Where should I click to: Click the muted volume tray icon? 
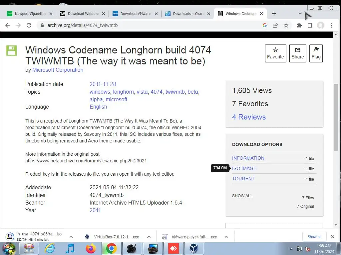307,249
